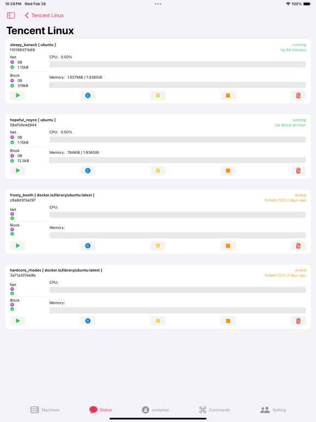Delete the hardcore_rhodes container

click(x=298, y=320)
